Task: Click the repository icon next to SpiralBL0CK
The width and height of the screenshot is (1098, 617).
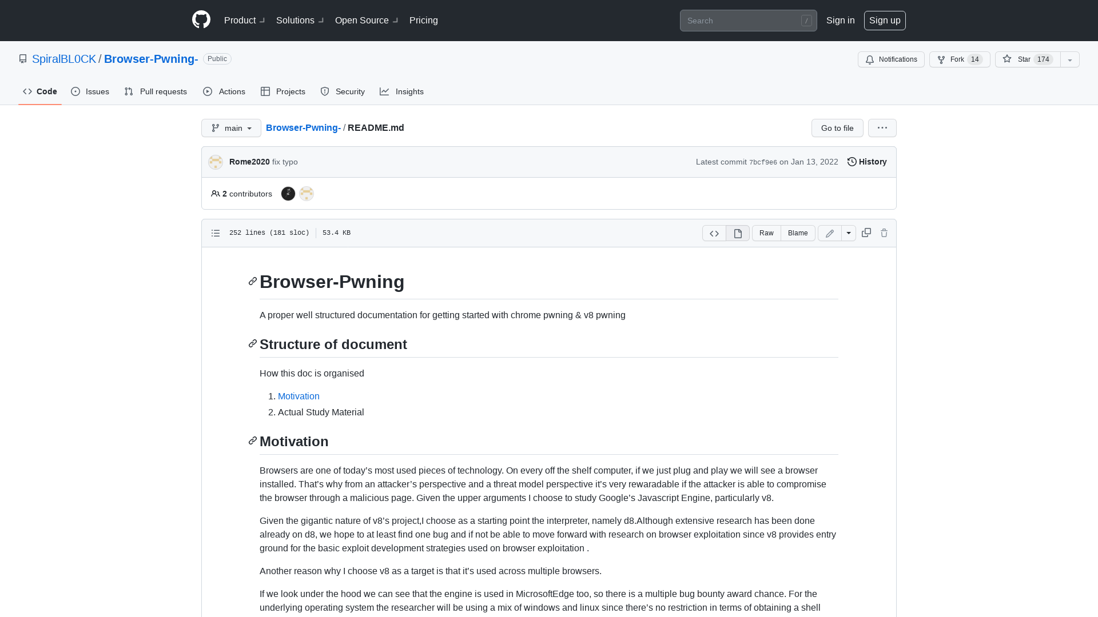Action: [23, 59]
